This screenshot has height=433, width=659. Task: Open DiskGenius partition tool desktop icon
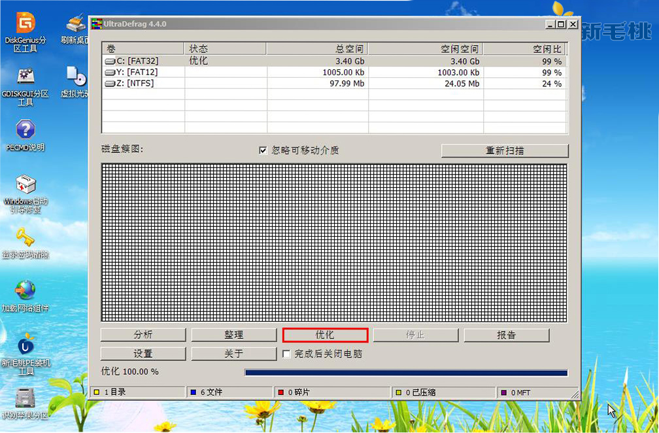click(x=25, y=24)
